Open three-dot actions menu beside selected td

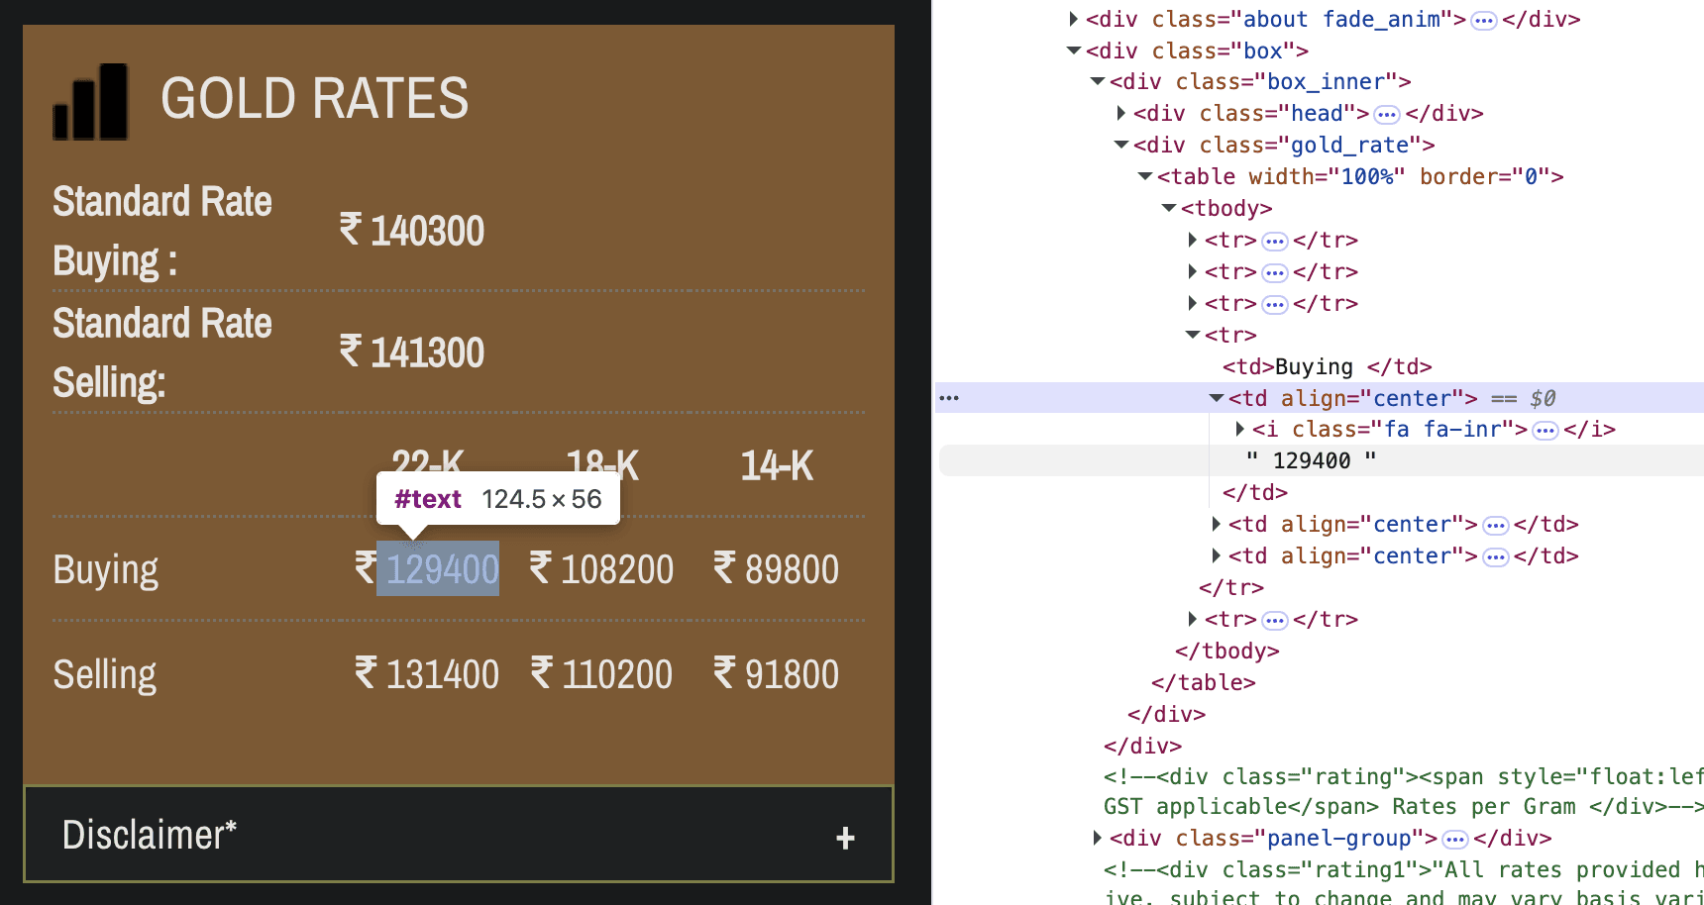coord(949,398)
